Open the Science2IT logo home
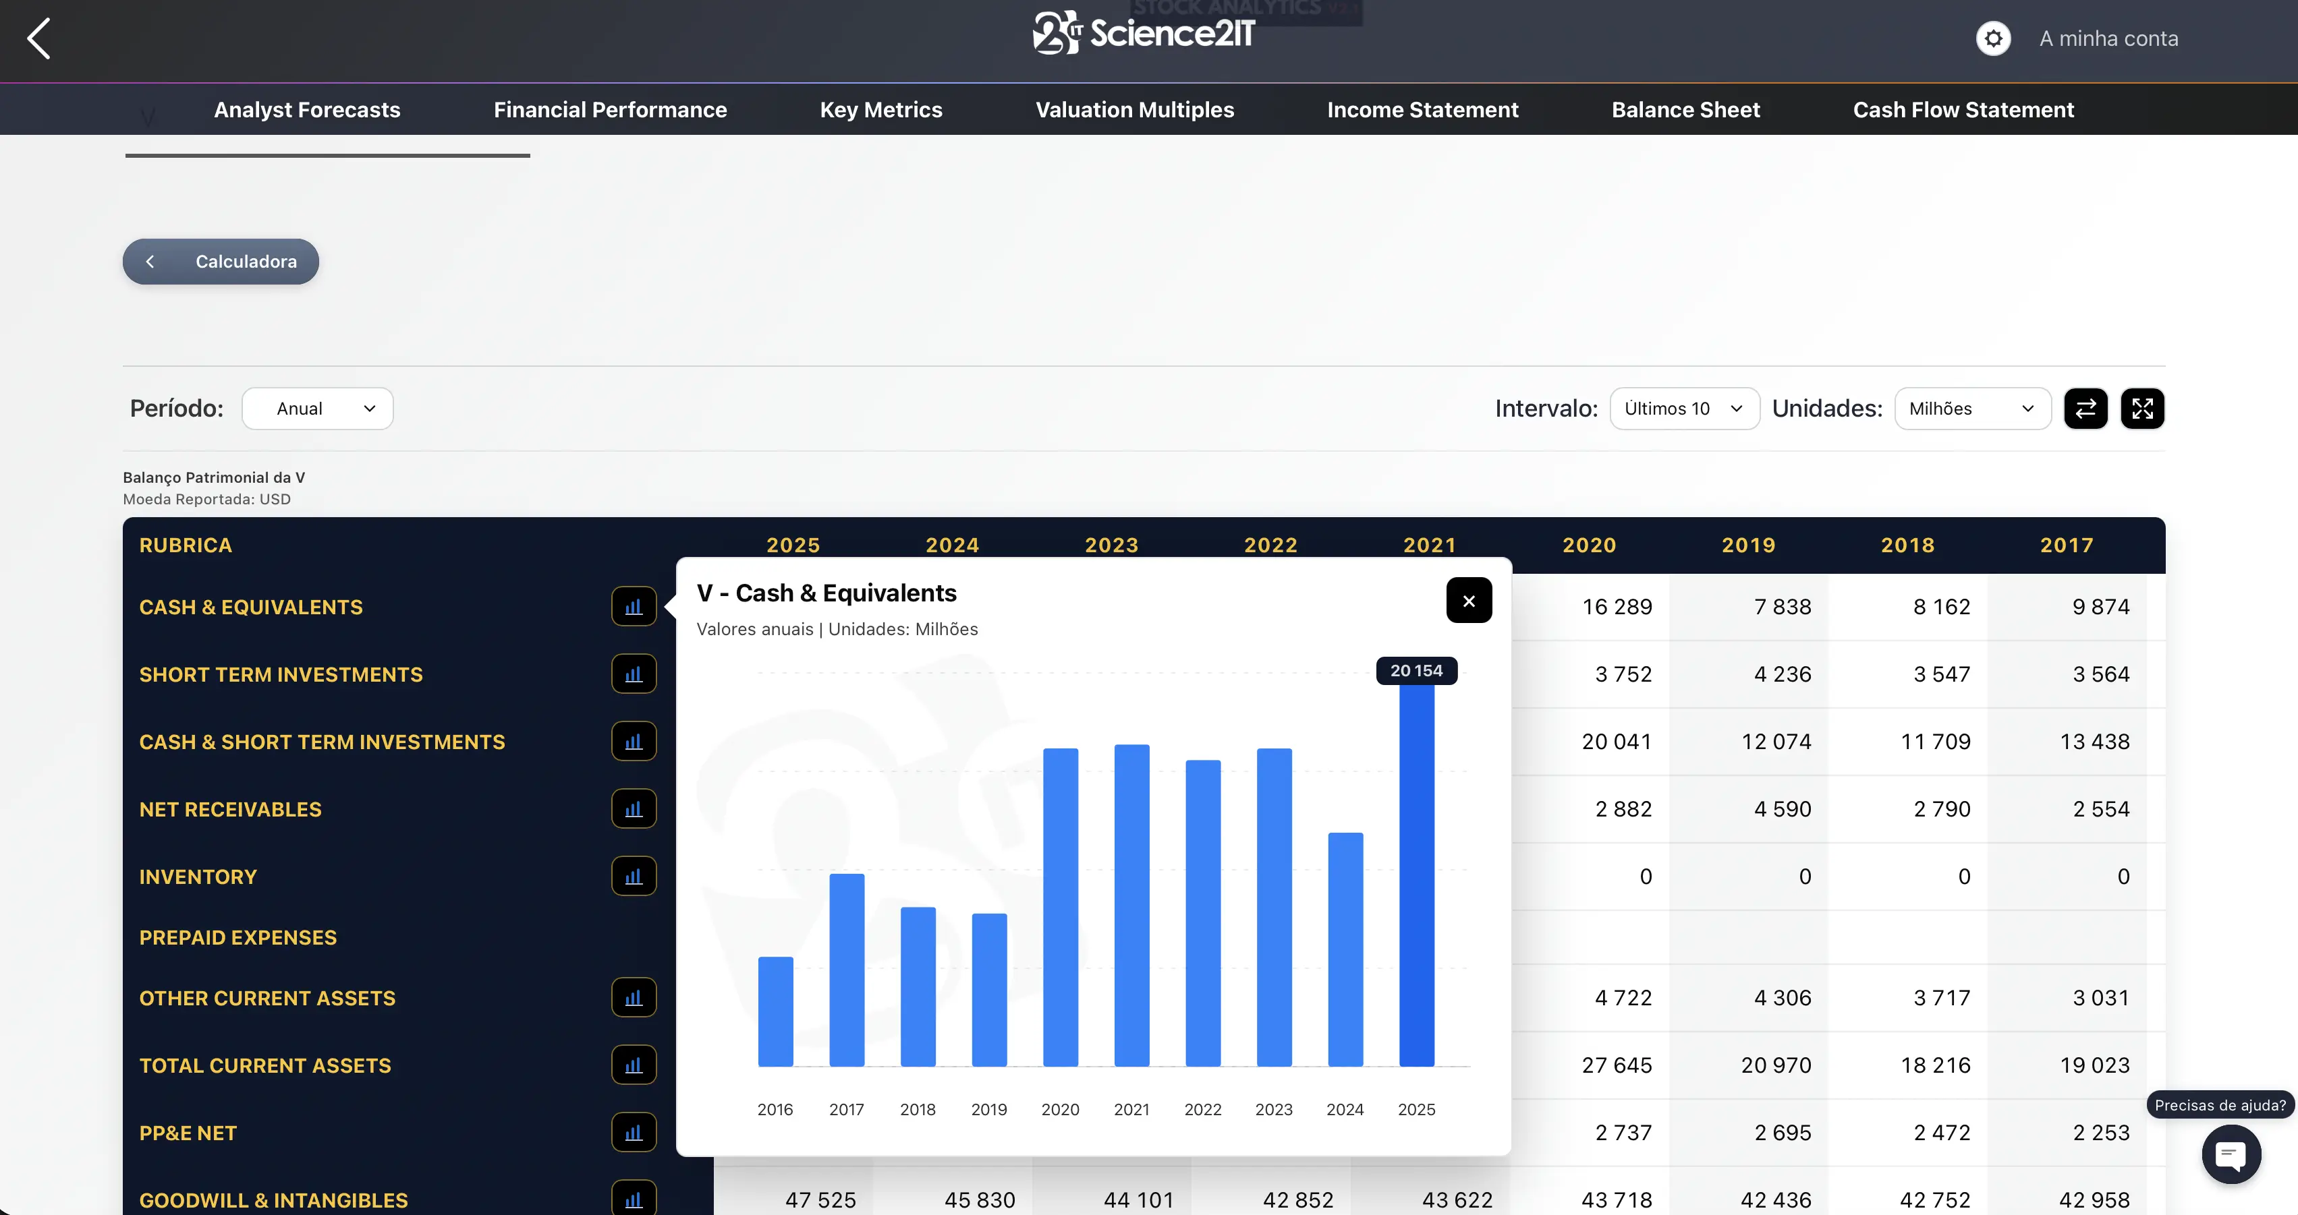 click(1144, 33)
